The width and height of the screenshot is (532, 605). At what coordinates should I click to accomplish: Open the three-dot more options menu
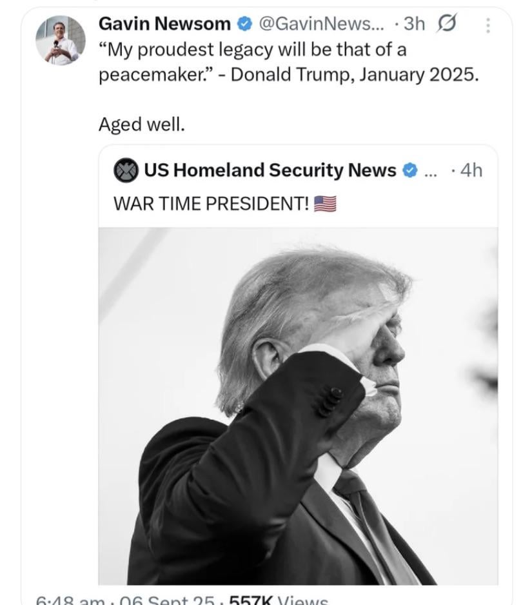click(x=488, y=25)
